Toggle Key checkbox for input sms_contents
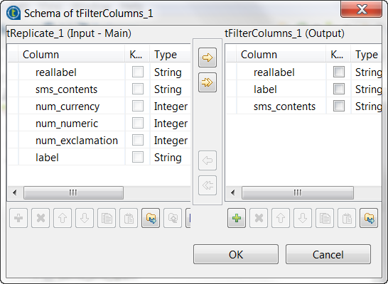388x284 pixels. click(138, 89)
